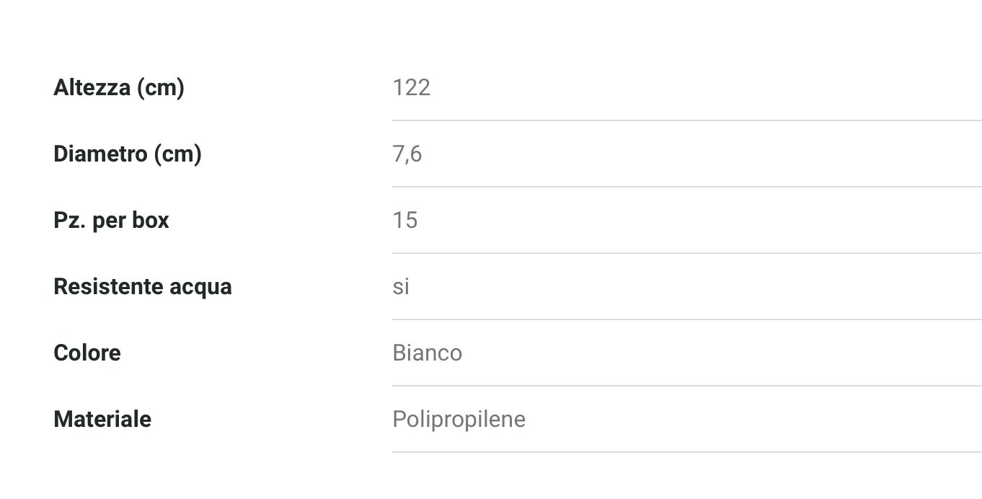Select the pieces per box value 15
Image resolution: width=982 pixels, height=499 pixels.
[x=404, y=220]
